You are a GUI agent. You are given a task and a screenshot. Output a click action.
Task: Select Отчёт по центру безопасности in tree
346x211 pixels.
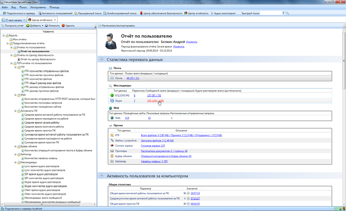coord(38,59)
